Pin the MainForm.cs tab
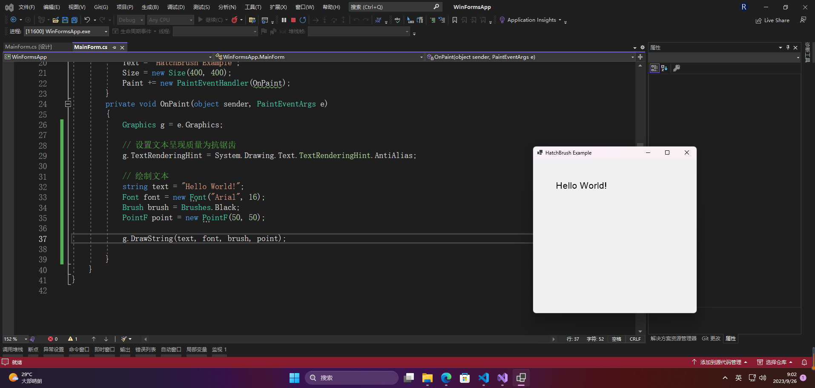Viewport: 815px width, 388px height. point(114,47)
